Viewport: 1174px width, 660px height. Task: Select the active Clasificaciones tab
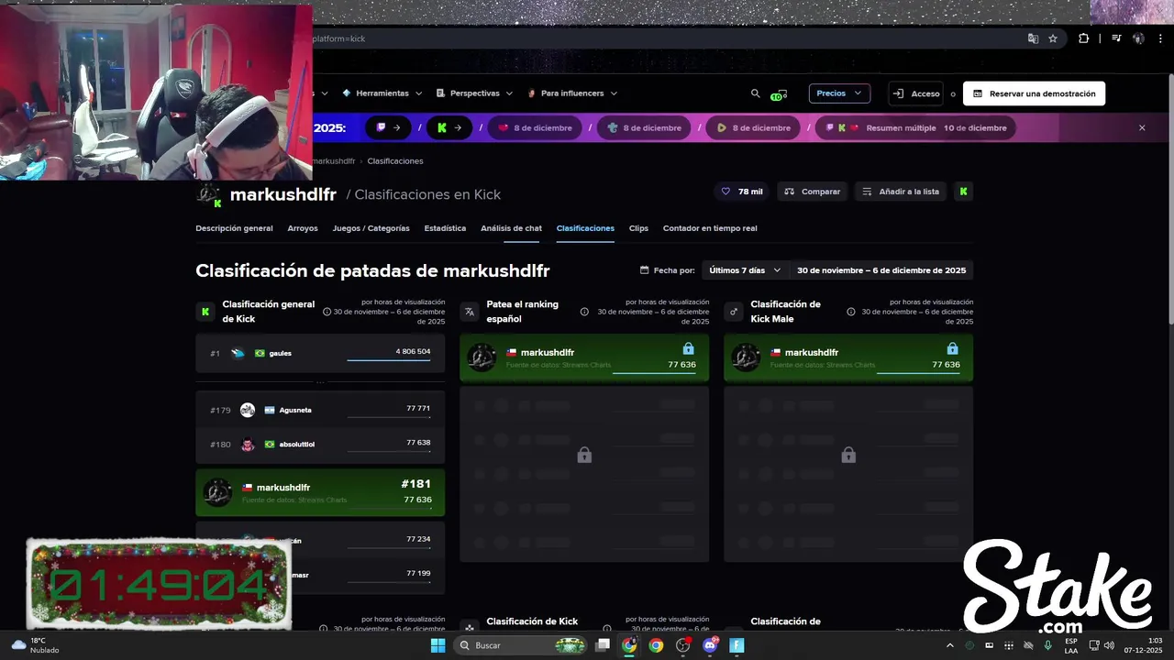[x=585, y=228]
